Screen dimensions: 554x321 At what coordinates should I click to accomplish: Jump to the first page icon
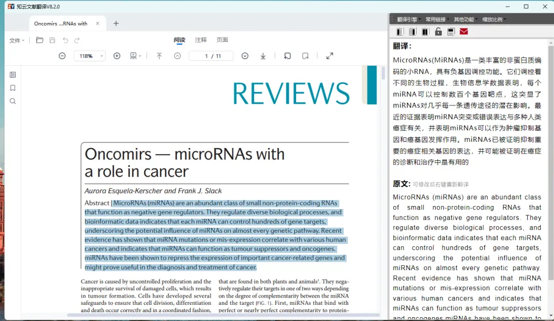159,56
